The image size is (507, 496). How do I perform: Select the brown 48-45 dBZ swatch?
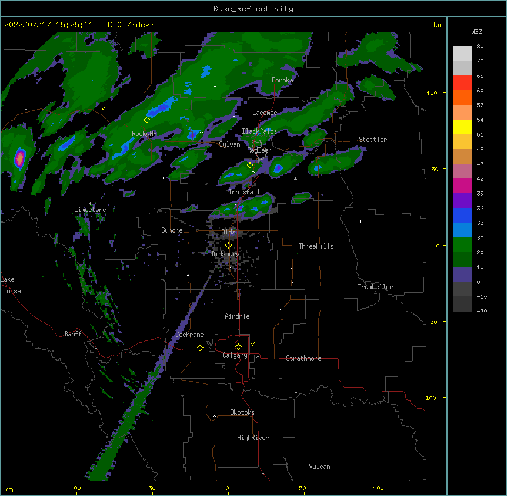pyautogui.click(x=462, y=157)
